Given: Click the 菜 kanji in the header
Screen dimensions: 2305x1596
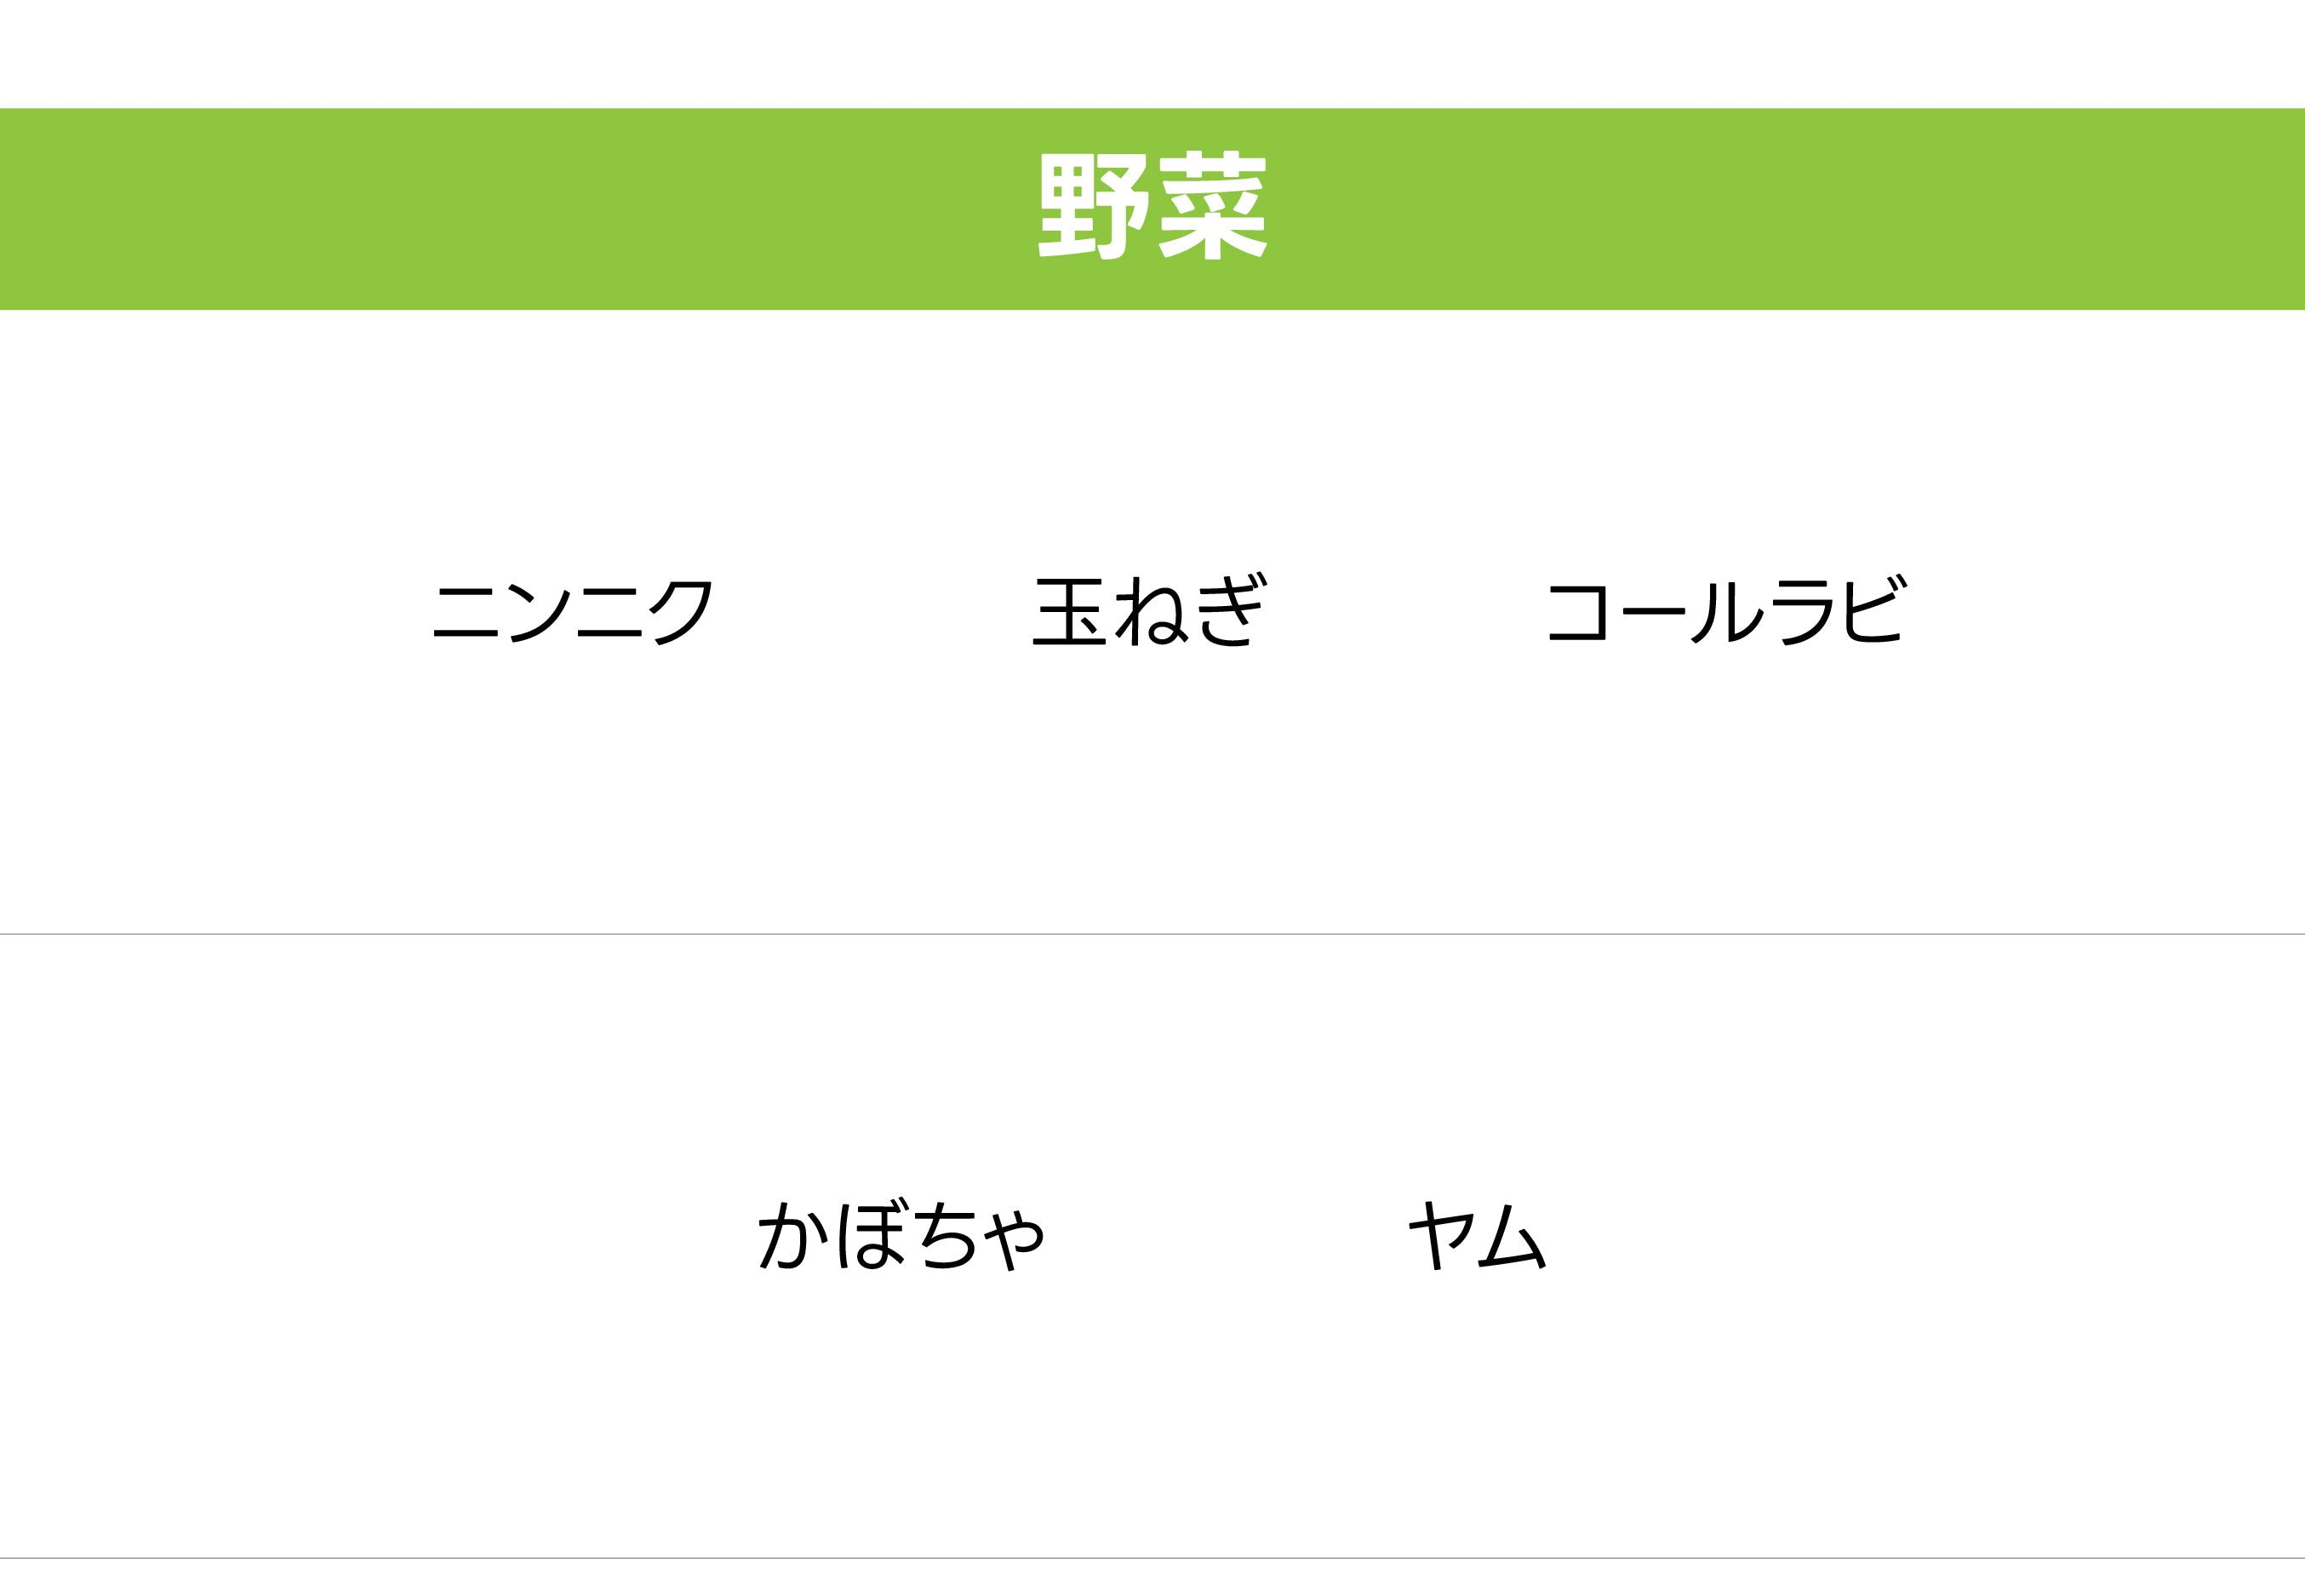Looking at the screenshot, I should tap(1213, 206).
